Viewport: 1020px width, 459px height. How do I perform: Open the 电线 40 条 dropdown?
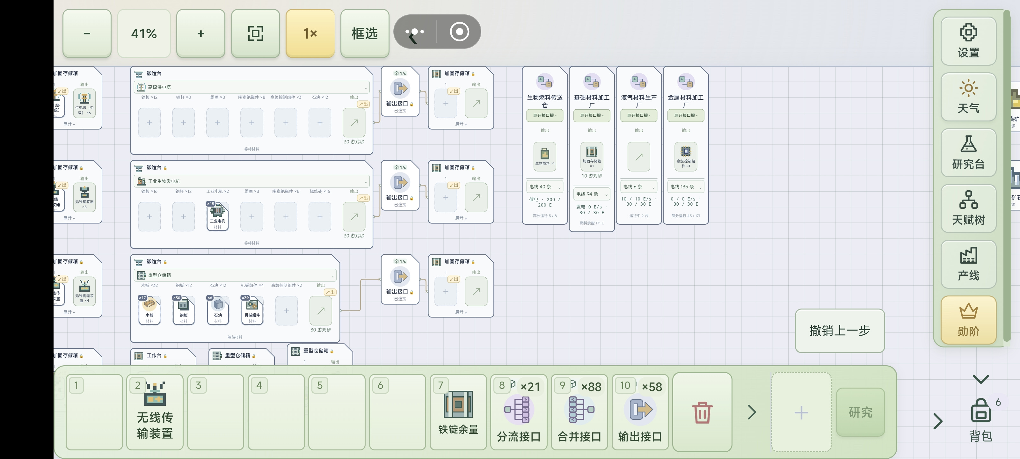coord(544,186)
